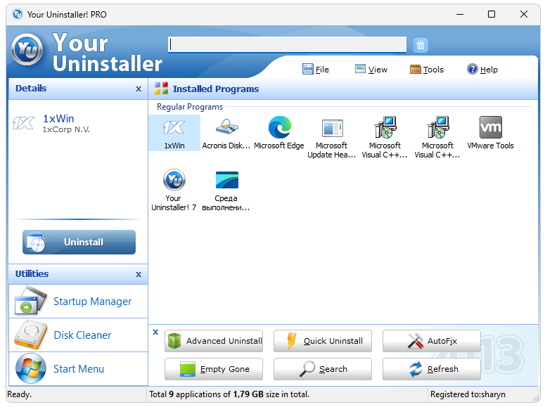Close the Details panel
Screen dimensions: 545x407
[139, 89]
